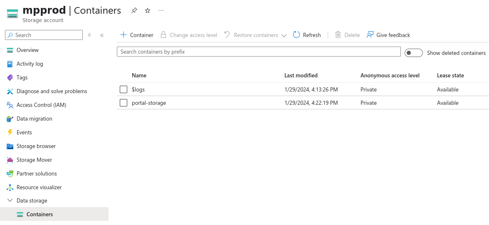Click the Search containers by prefix field

click(x=259, y=52)
